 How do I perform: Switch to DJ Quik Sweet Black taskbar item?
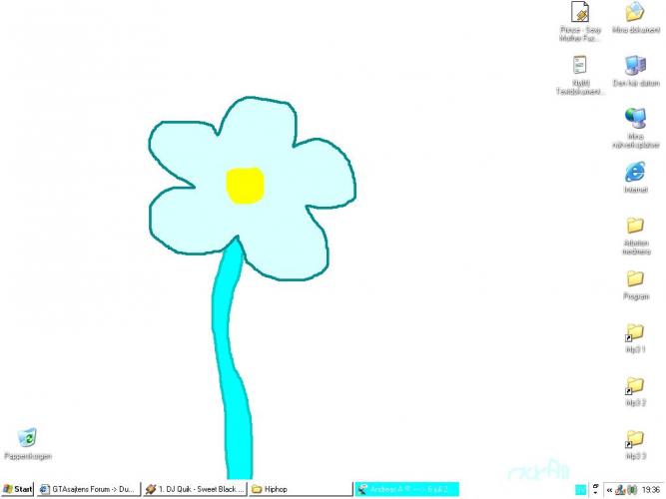(x=194, y=489)
